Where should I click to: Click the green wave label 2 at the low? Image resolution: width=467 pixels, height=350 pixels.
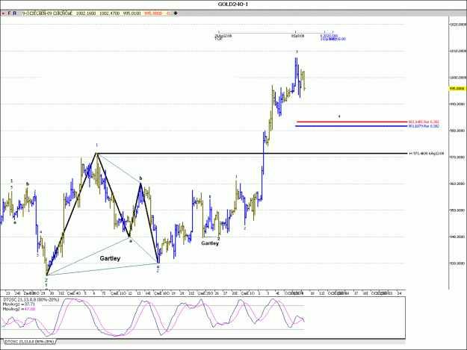pos(46,280)
